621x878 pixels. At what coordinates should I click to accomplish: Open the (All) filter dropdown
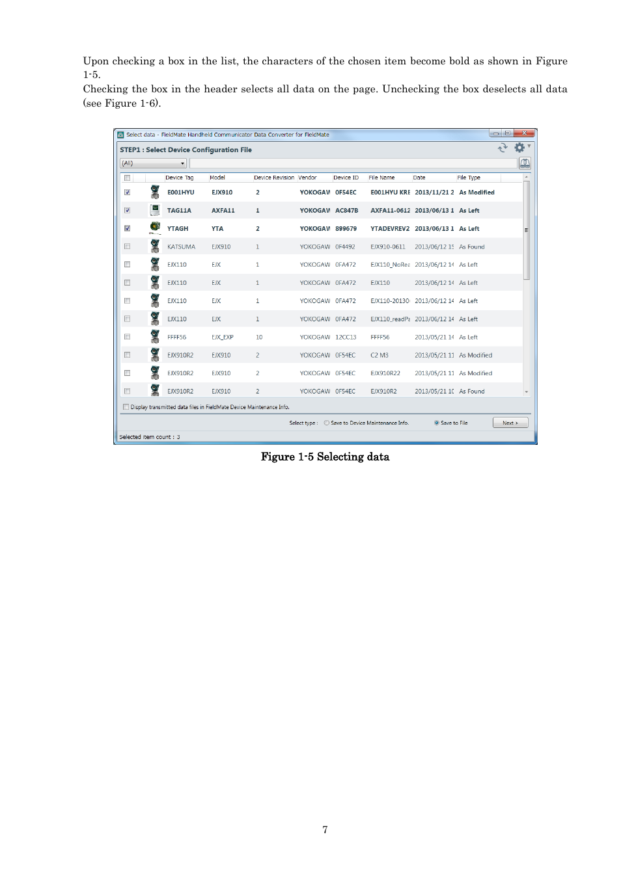(x=153, y=163)
